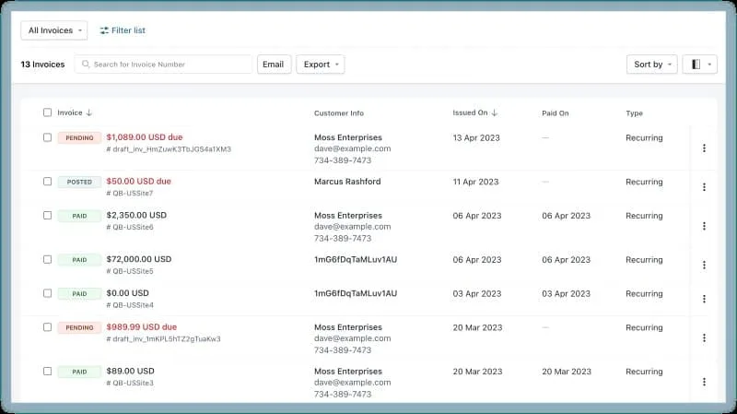
Task: Select checkbox for the $50.00 posted invoice
Action: (47, 182)
